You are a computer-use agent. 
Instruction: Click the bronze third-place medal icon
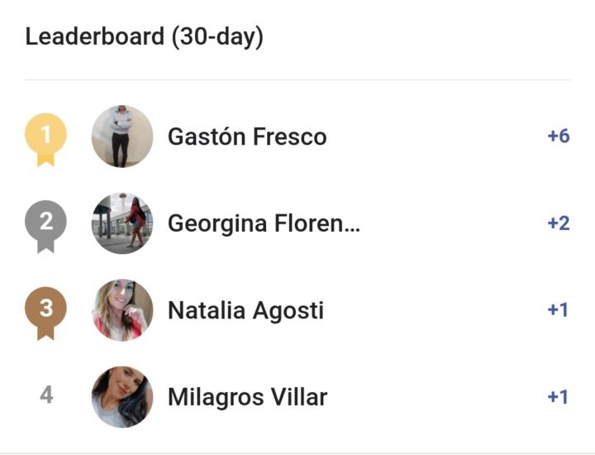tap(46, 310)
